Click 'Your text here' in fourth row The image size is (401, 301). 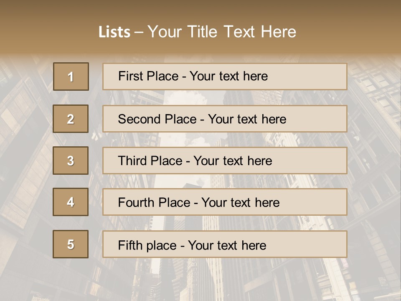pyautogui.click(x=240, y=203)
